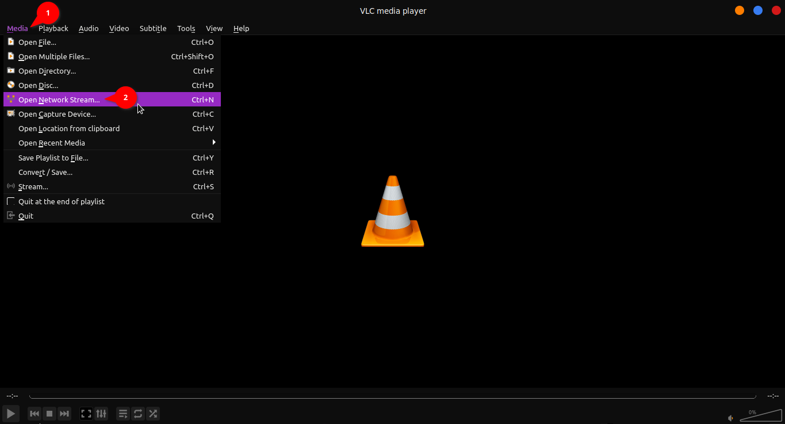
Task: Click the playback seek bar
Action: pyautogui.click(x=392, y=396)
